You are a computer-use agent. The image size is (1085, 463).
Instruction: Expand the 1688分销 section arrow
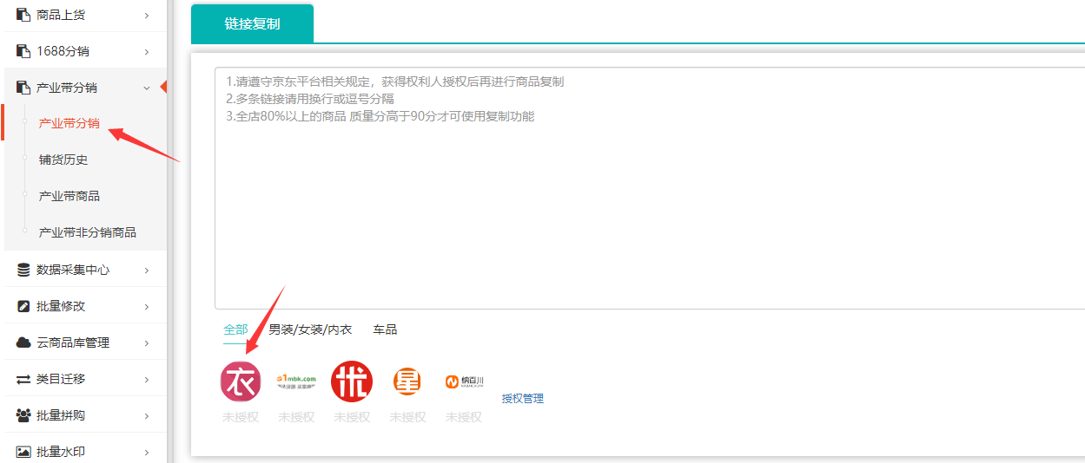(147, 51)
